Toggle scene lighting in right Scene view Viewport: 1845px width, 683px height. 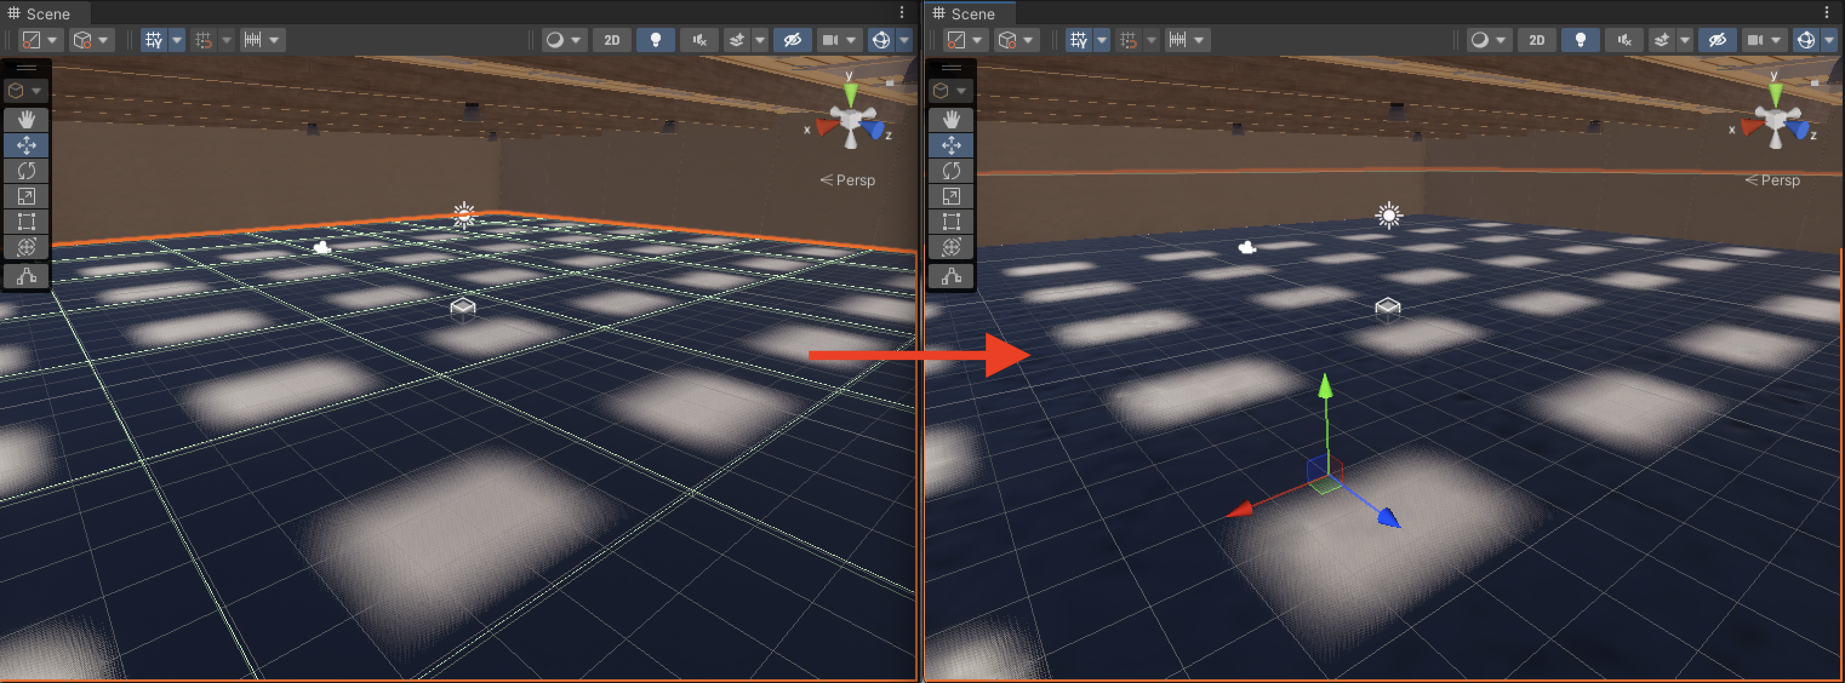[1580, 40]
